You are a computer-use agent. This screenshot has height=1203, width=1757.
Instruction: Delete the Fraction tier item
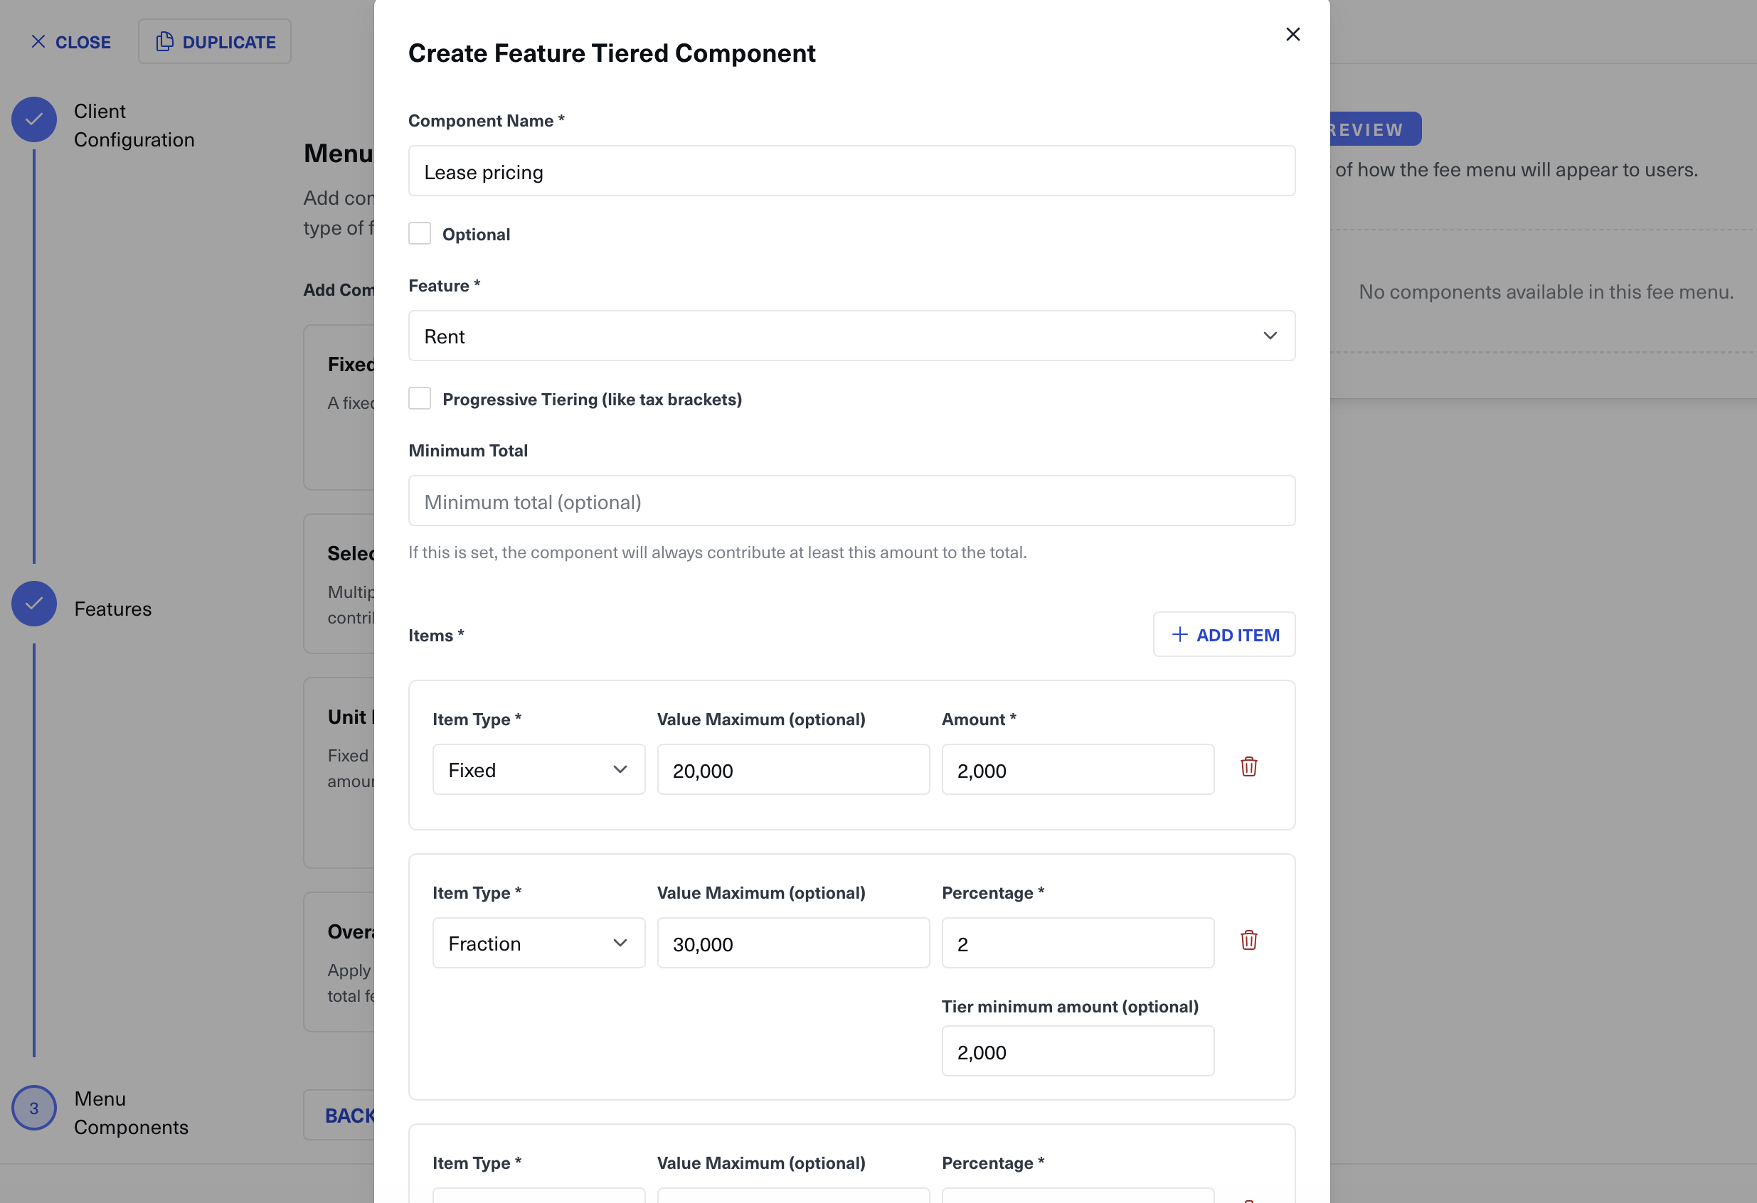pos(1248,940)
